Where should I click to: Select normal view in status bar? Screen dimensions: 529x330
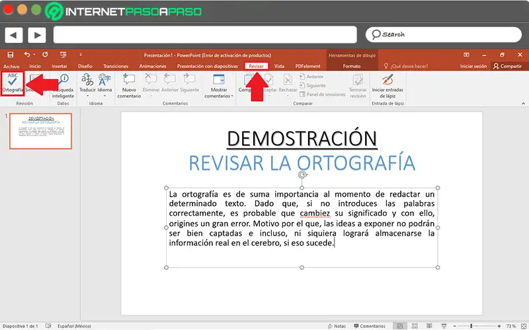[x=400, y=326]
